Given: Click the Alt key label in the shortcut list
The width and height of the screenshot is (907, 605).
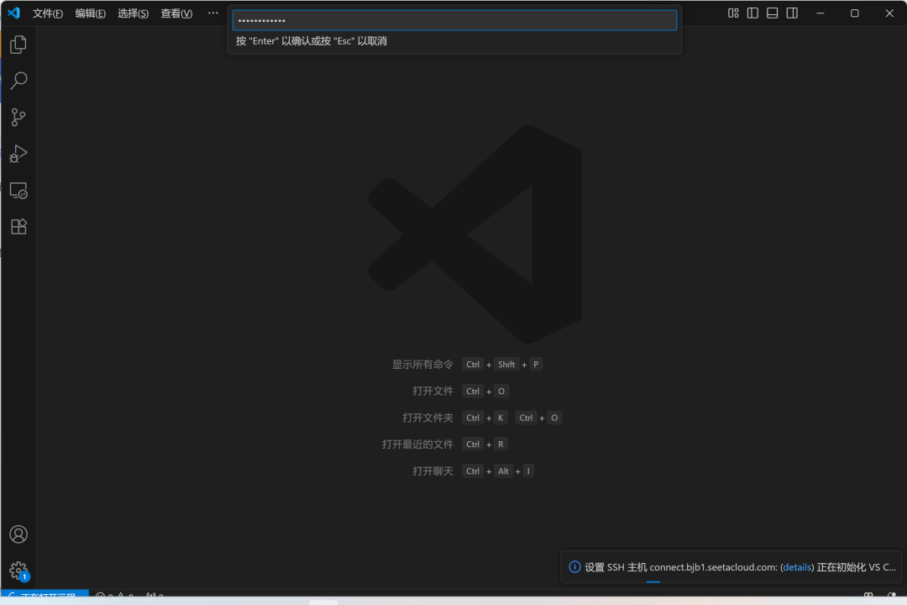Looking at the screenshot, I should (x=503, y=471).
